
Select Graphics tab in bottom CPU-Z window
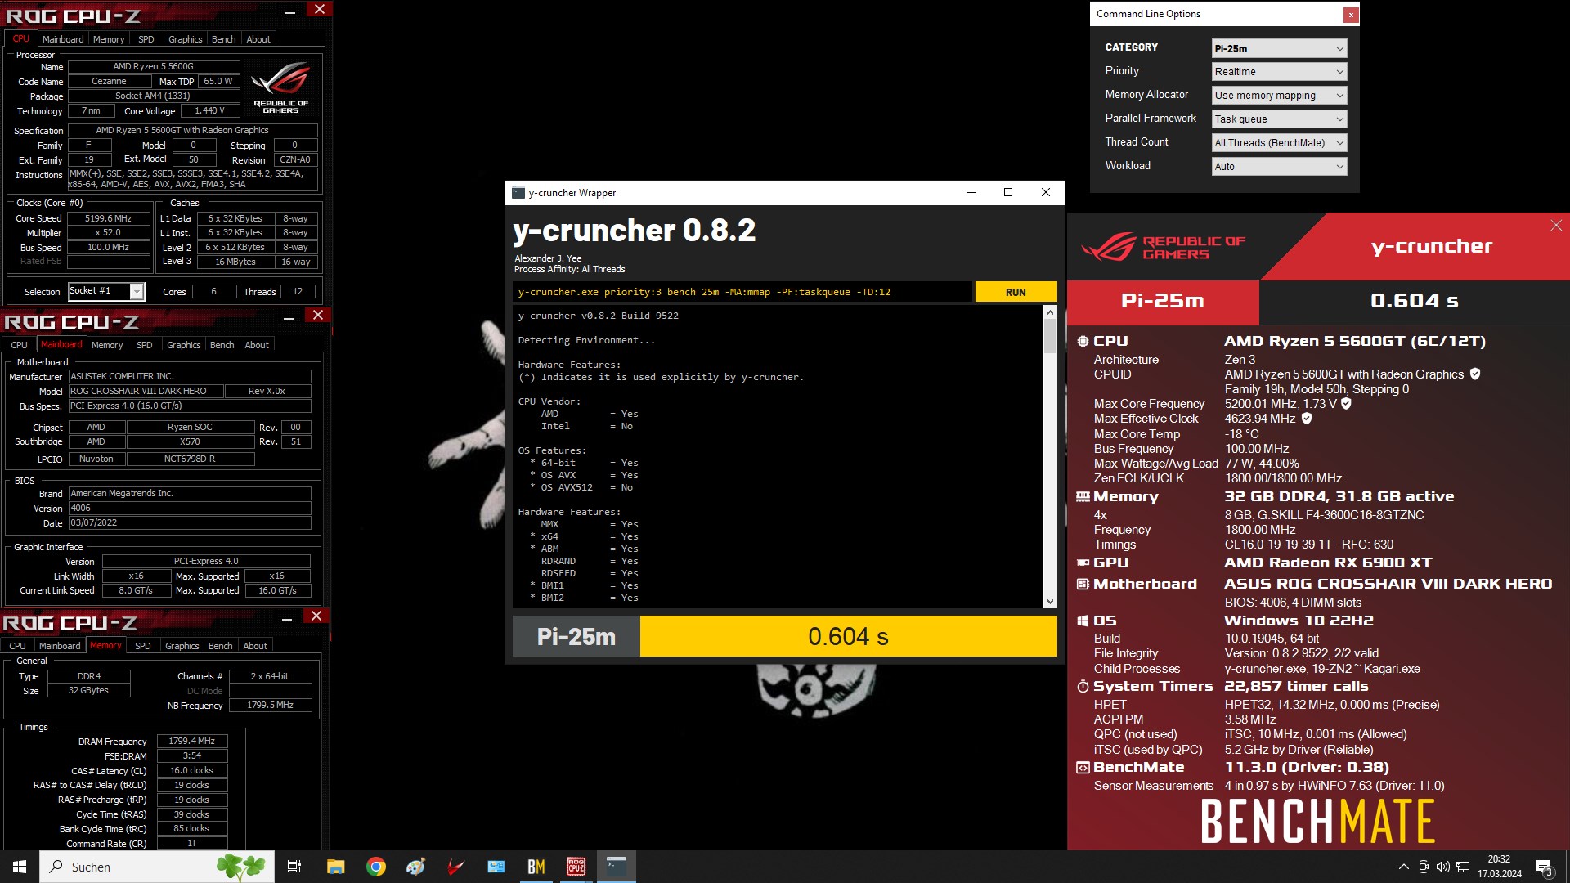[182, 646]
